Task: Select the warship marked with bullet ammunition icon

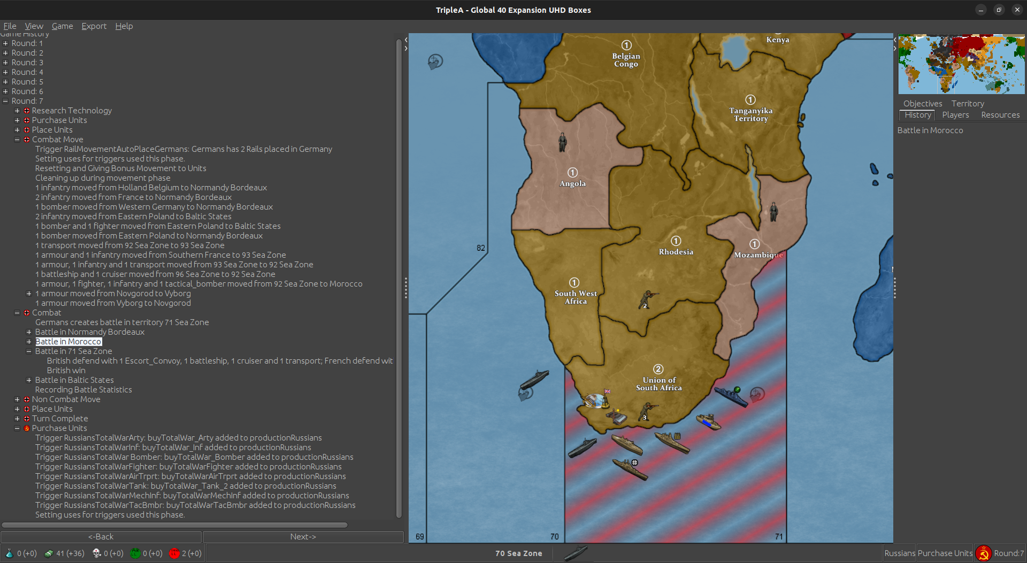Action: click(x=672, y=443)
